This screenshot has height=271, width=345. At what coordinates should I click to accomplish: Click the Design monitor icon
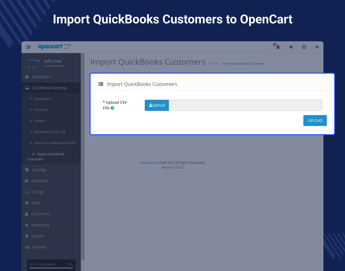tap(27, 192)
